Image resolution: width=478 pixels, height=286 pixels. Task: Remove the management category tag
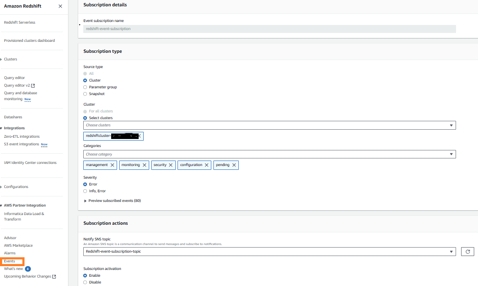pyautogui.click(x=112, y=165)
